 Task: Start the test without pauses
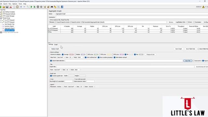coord(35,7)
